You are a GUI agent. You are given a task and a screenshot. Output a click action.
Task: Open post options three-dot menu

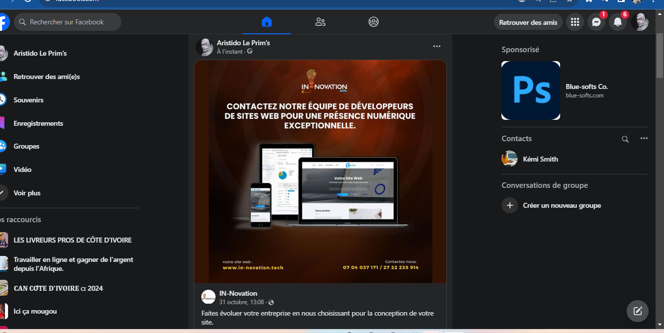tap(436, 46)
